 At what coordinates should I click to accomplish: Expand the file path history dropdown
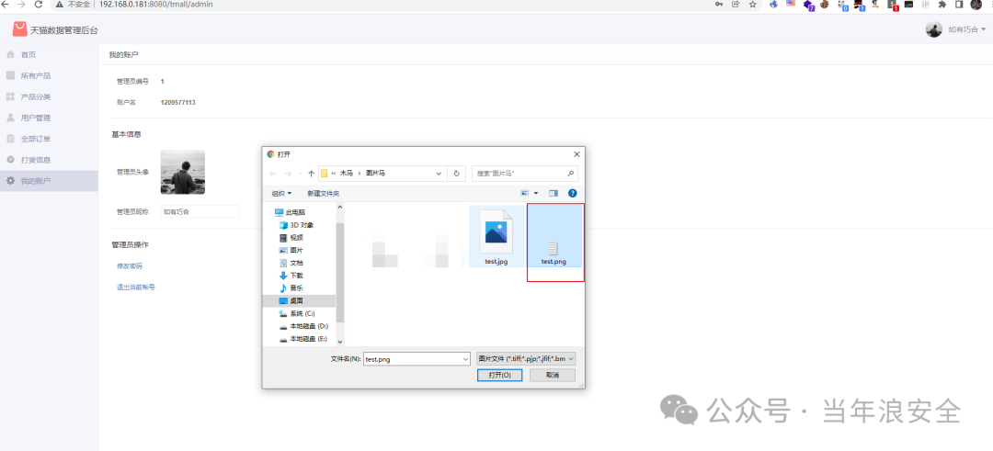pos(439,174)
